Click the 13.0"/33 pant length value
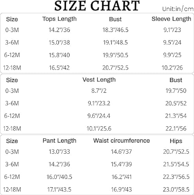The height and width of the screenshot is (195, 194). [x=59, y=152]
